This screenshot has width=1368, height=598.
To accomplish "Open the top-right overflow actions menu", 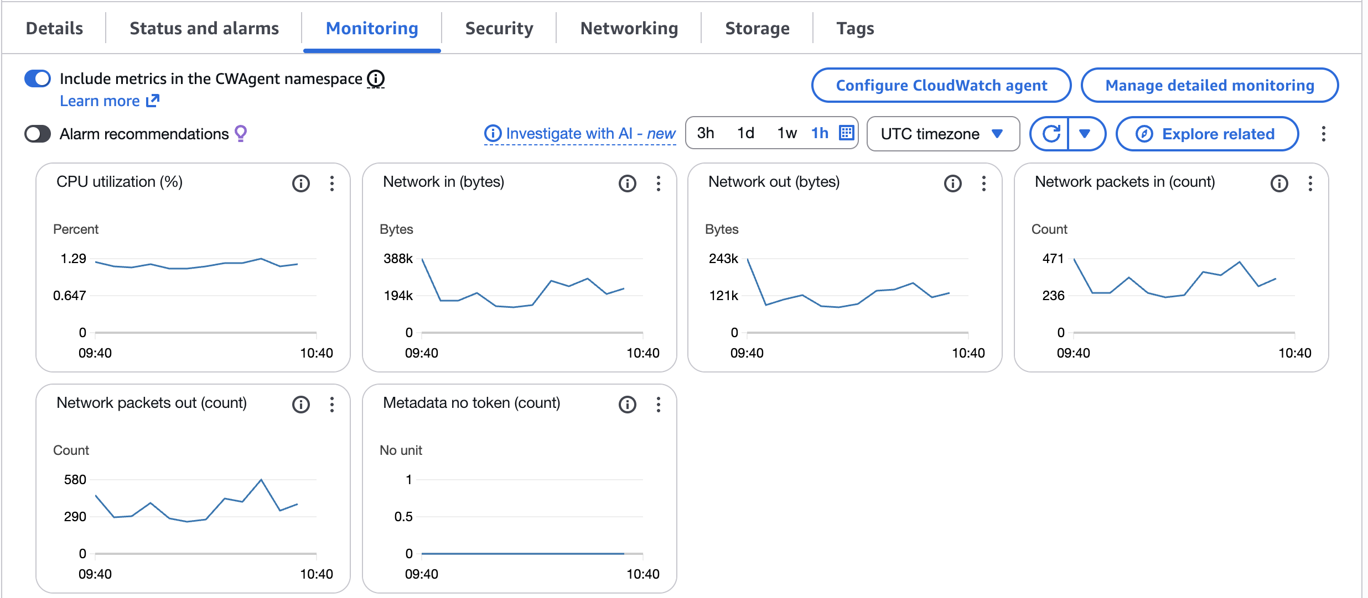I will point(1323,133).
